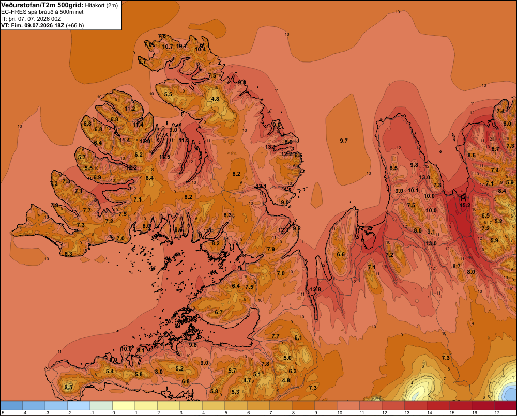Click the 11.2 temperature label
The image size is (517, 416).
click(130, 109)
